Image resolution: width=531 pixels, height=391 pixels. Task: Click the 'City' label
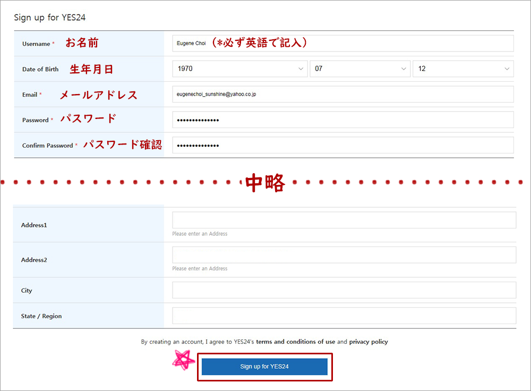tap(27, 291)
